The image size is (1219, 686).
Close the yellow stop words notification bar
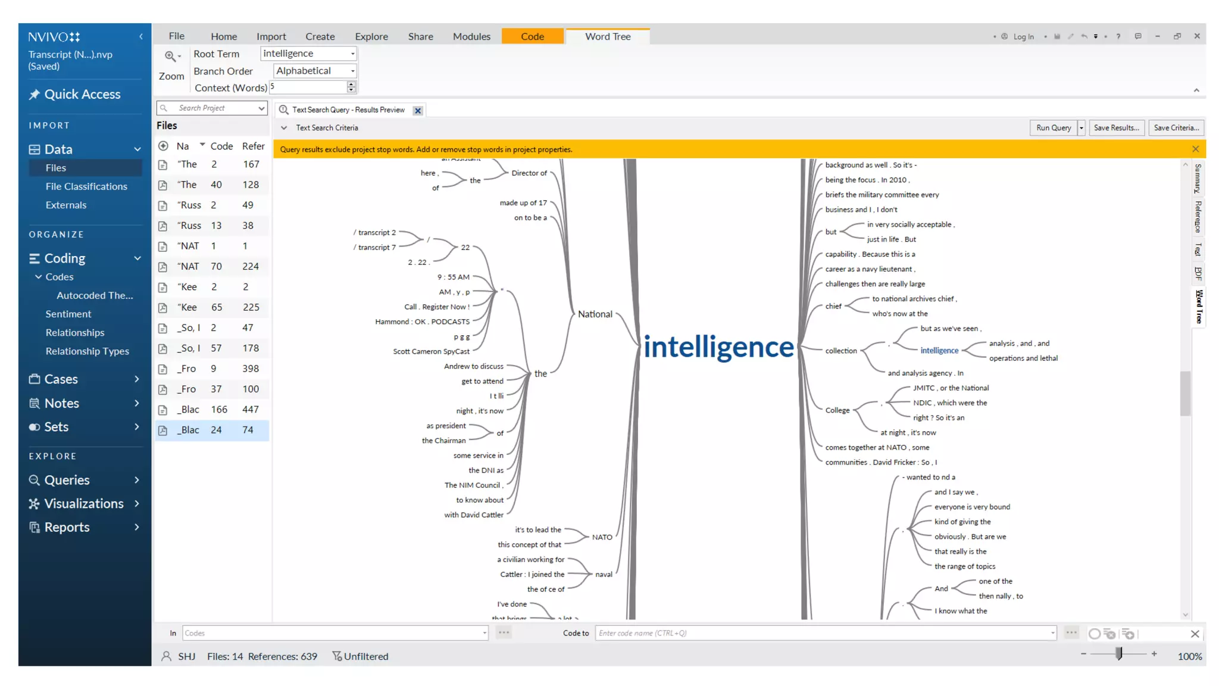[x=1195, y=149]
